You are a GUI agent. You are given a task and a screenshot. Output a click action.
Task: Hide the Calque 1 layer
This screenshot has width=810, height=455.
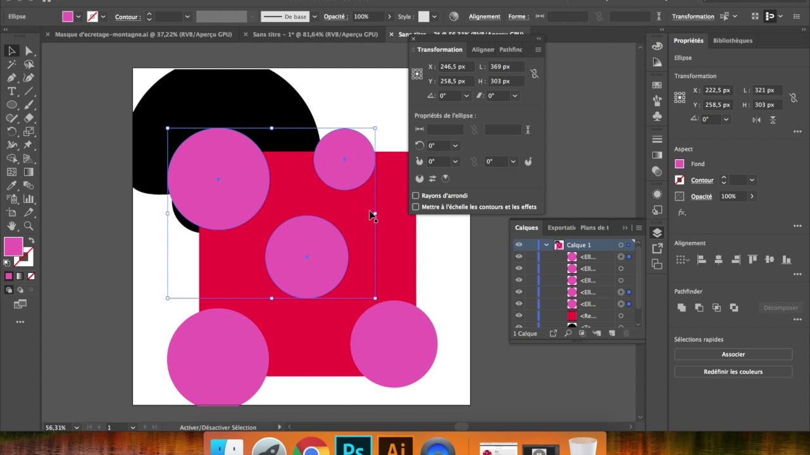pos(519,245)
